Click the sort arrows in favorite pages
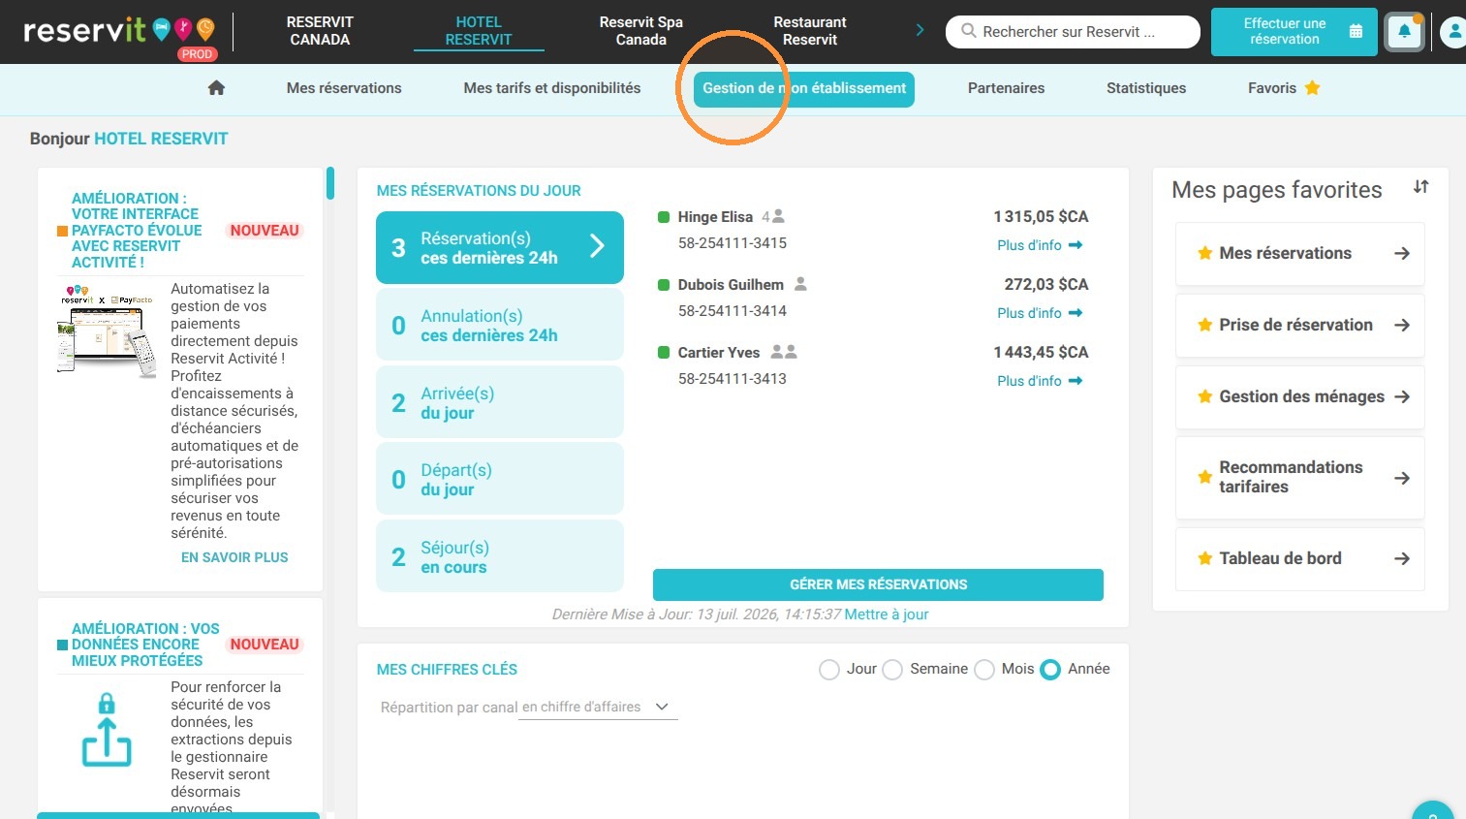Screen dimensions: 1466x819 pyautogui.click(x=1420, y=187)
